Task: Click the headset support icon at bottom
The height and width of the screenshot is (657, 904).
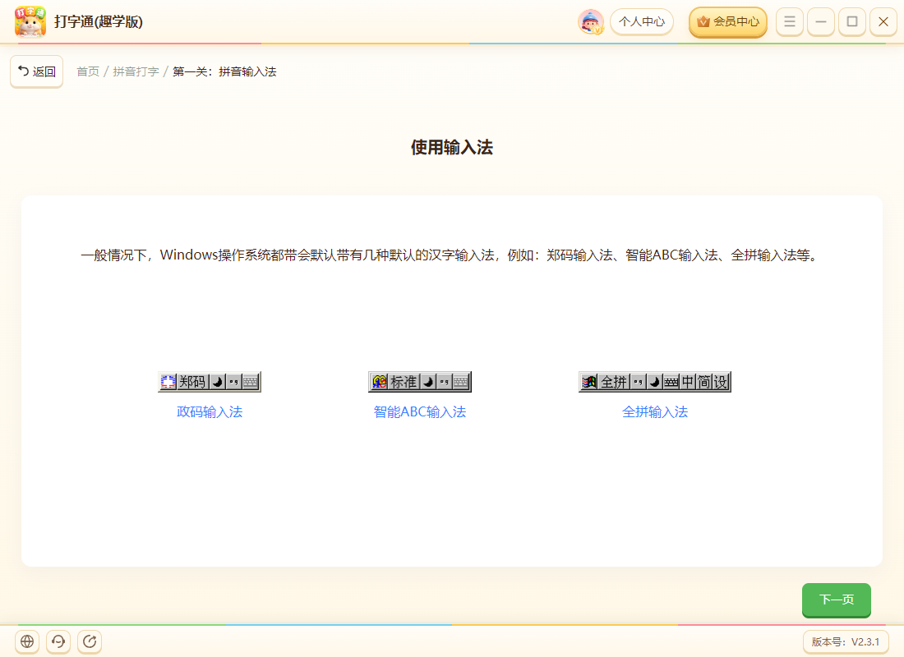Action: 58,641
